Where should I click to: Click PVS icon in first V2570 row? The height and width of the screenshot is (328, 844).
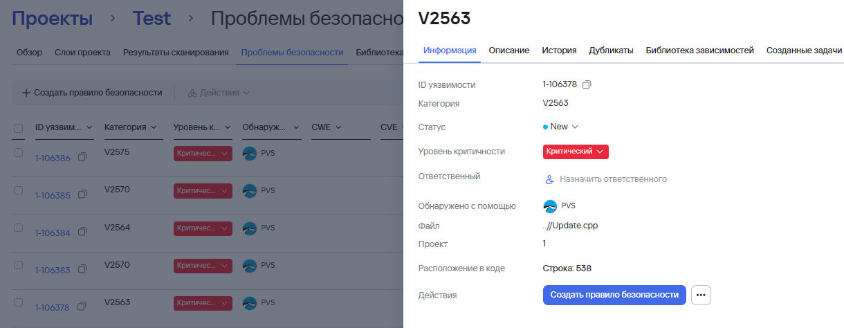[250, 190]
